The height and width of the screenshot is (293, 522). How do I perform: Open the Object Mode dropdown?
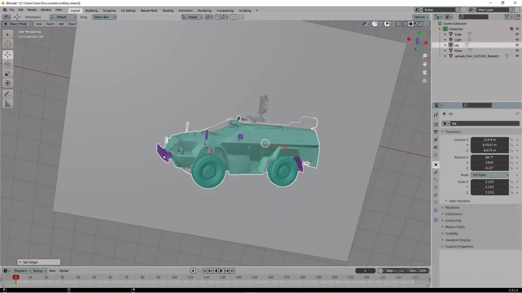[18, 24]
